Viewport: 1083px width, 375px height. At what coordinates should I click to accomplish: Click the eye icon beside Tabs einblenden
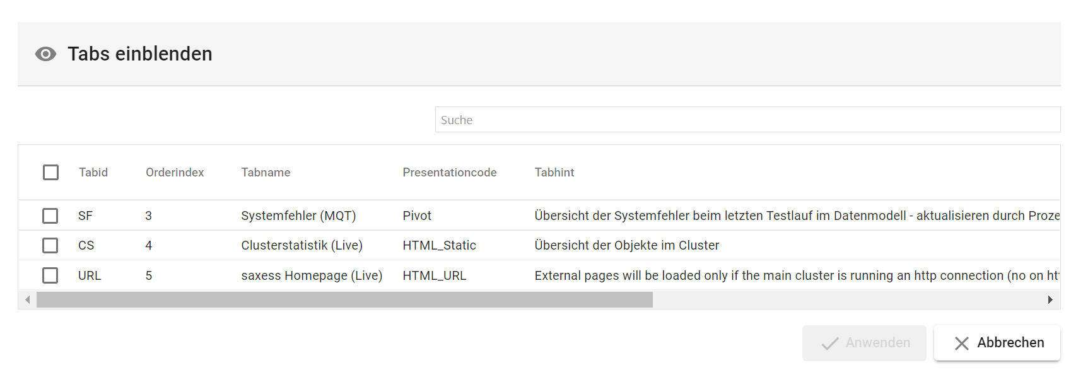45,54
